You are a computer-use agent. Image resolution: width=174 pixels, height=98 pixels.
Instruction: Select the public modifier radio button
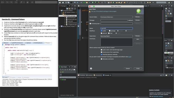(101, 31)
